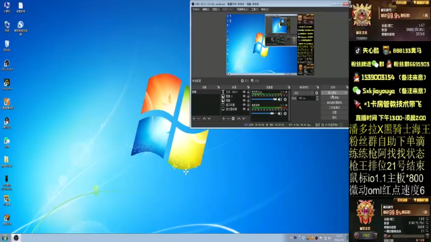This screenshot has height=242, width=431.
Task: Toggle visibility of the 图像 2 source
Action: [x=244, y=96]
